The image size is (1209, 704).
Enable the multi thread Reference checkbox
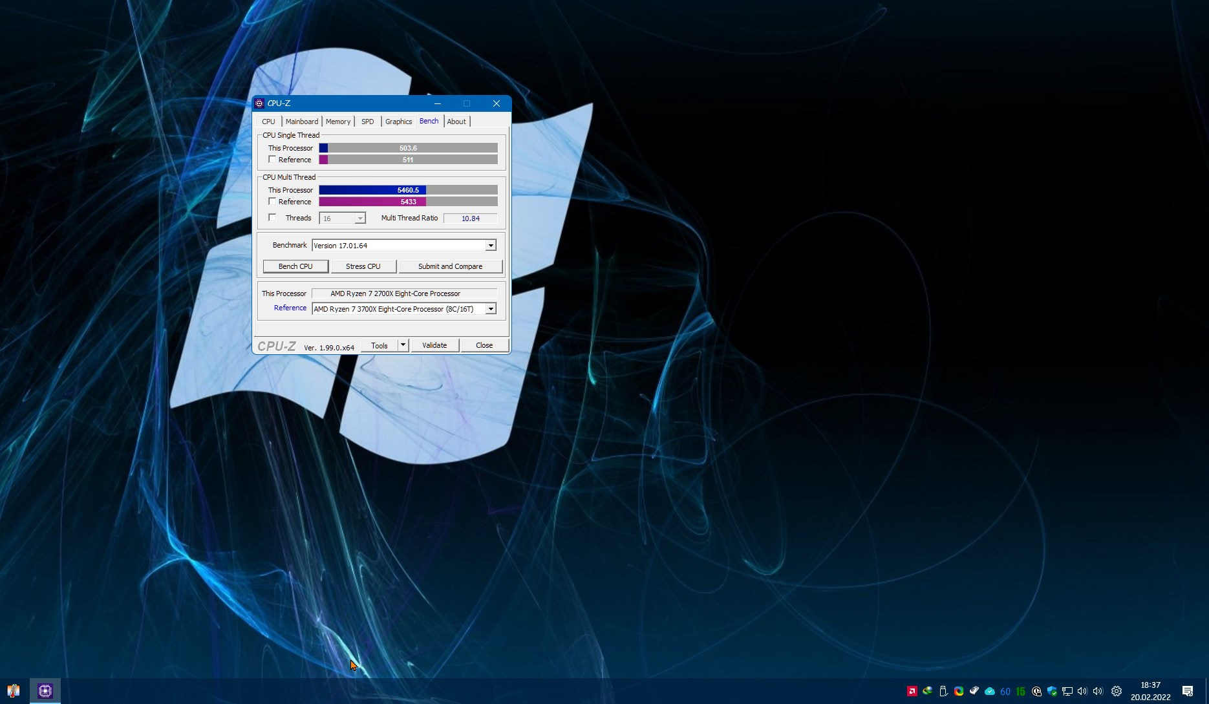(272, 202)
